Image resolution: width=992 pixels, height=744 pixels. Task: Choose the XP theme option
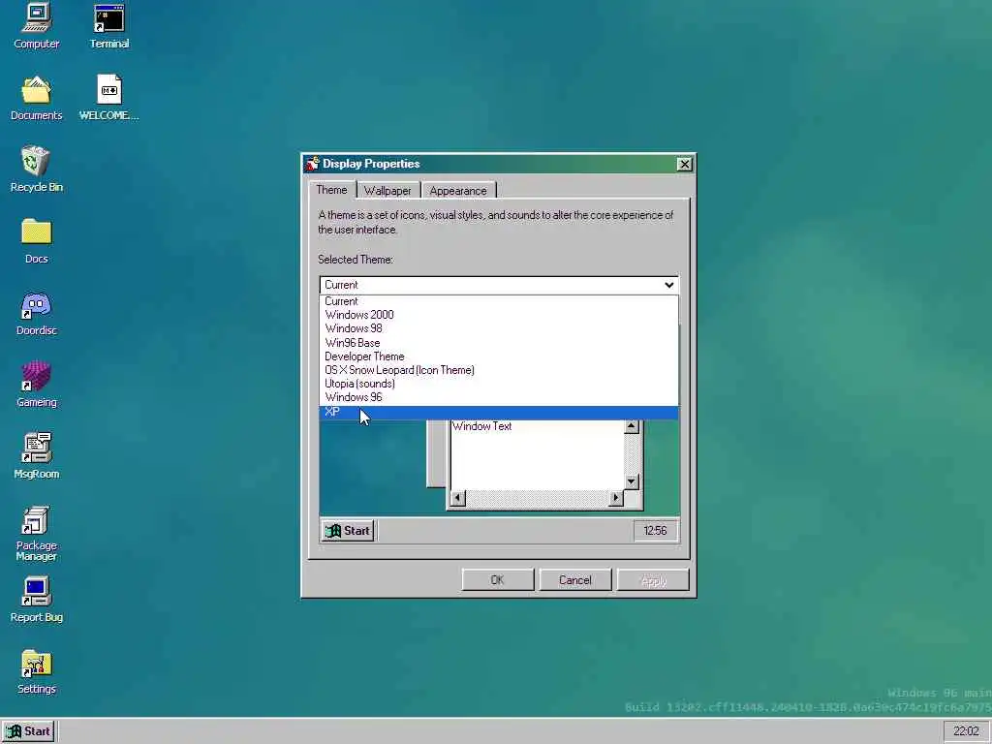(499, 412)
